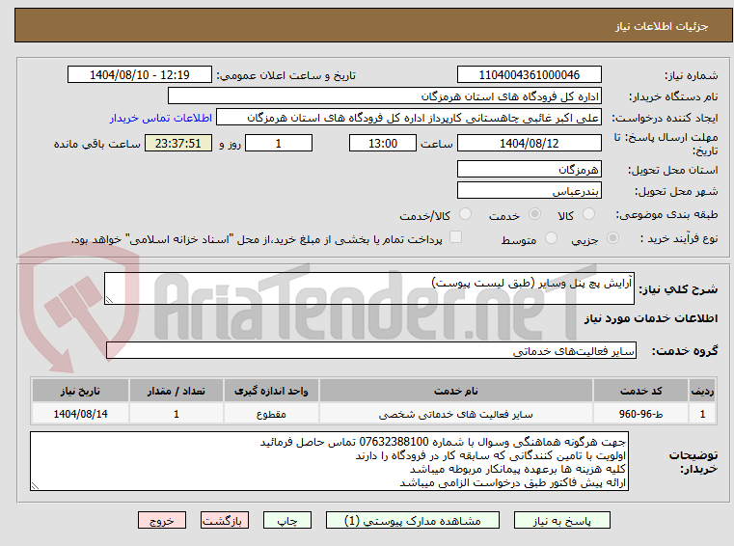Click the شرح کلی نیاز description textarea

[x=368, y=288]
